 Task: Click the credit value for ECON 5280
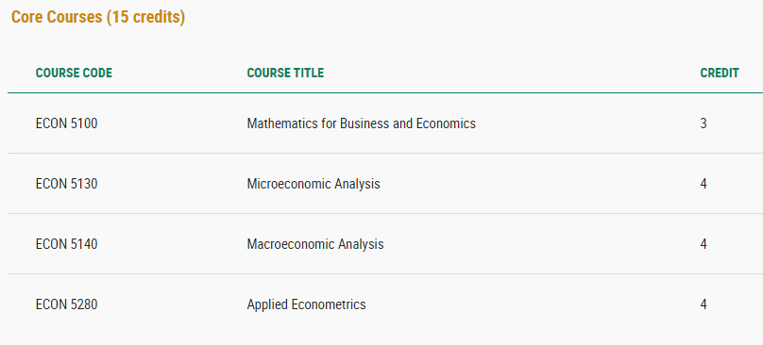pyautogui.click(x=704, y=304)
